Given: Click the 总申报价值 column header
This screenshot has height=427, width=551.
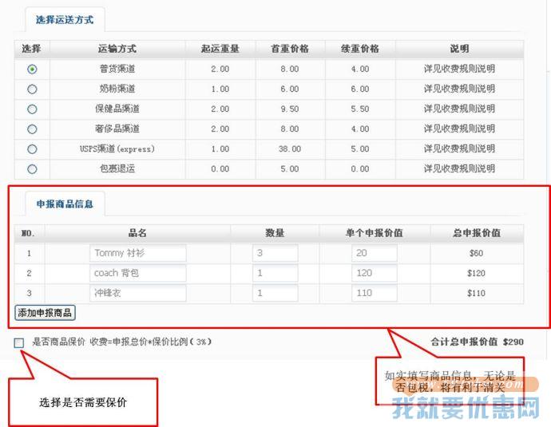Looking at the screenshot, I should 477,233.
